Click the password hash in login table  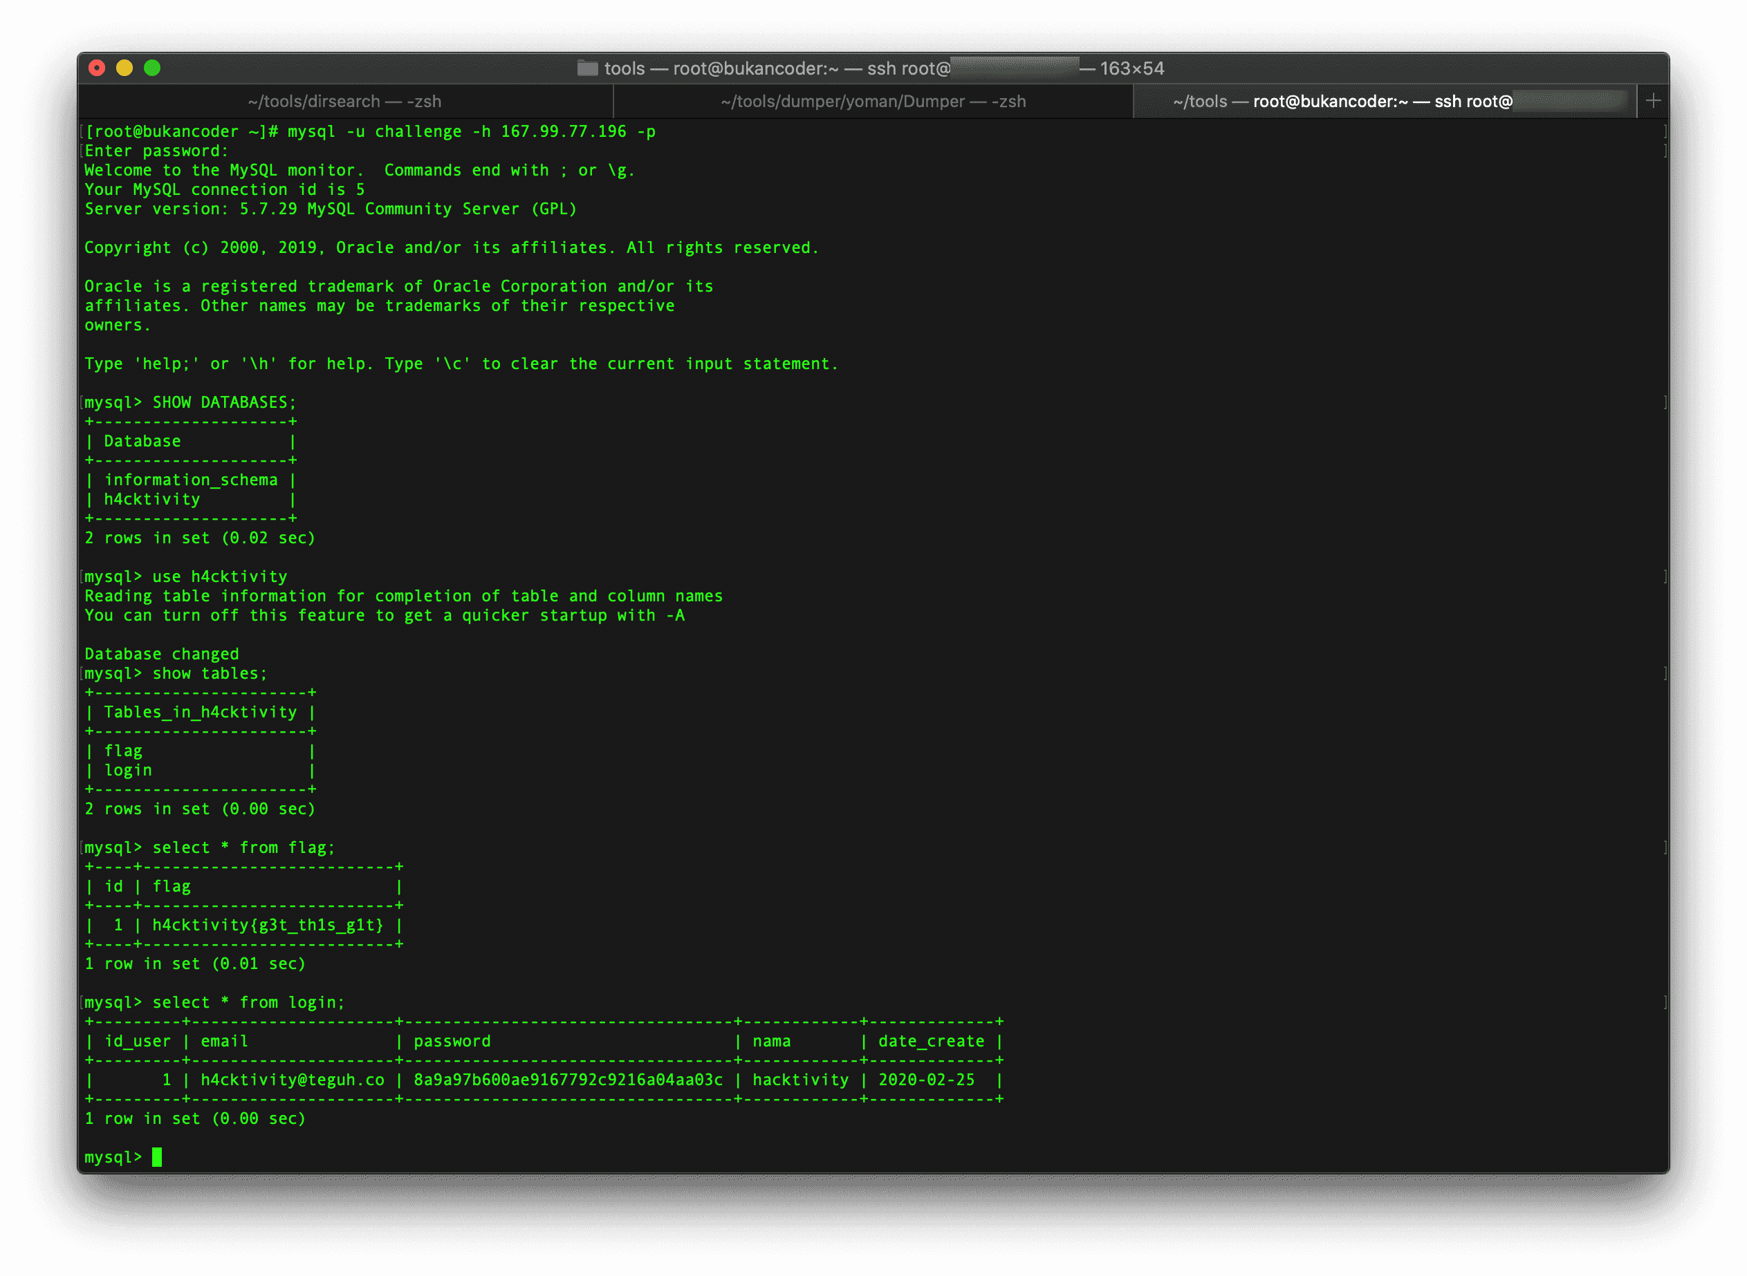coord(568,1080)
